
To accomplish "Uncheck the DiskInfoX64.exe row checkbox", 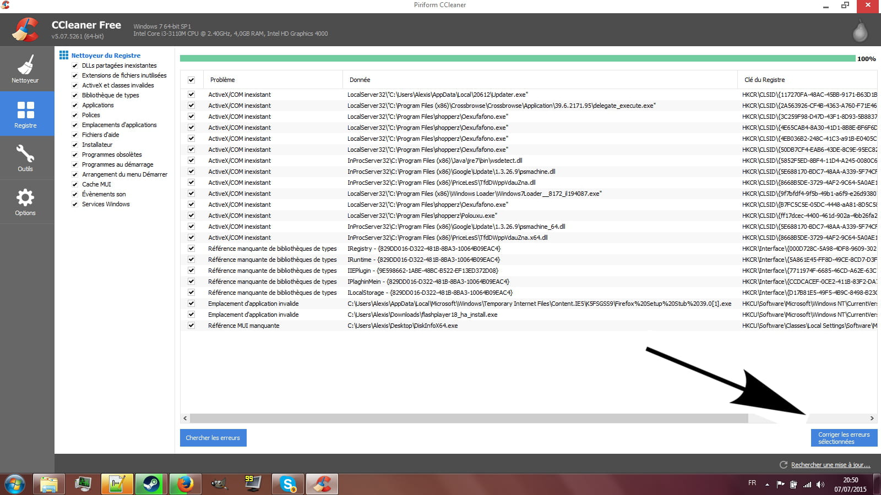I will click(191, 326).
